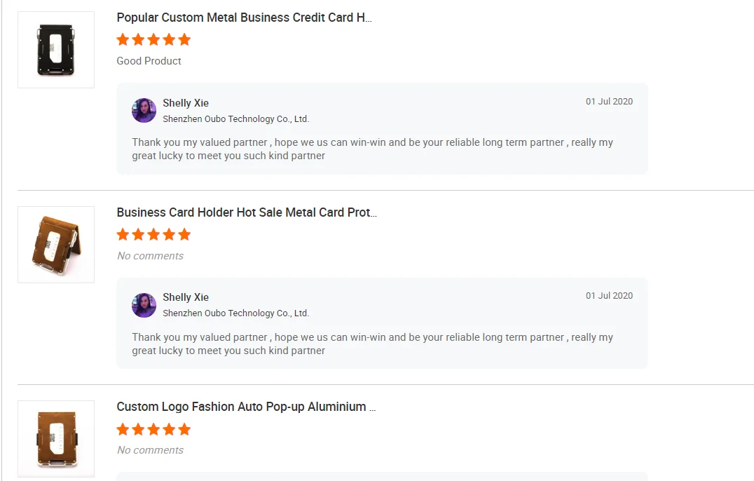
Task: Click Shenzhen Oubo Technology under the Popular Custom Metal review
Action: [x=235, y=119]
